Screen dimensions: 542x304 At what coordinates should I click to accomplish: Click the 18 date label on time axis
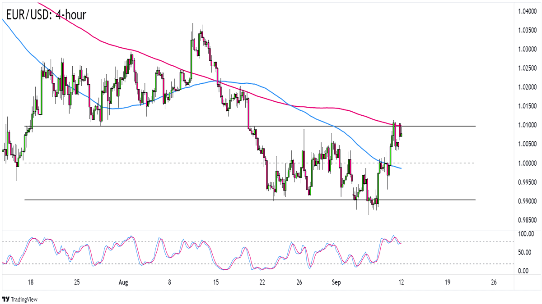[30, 282]
